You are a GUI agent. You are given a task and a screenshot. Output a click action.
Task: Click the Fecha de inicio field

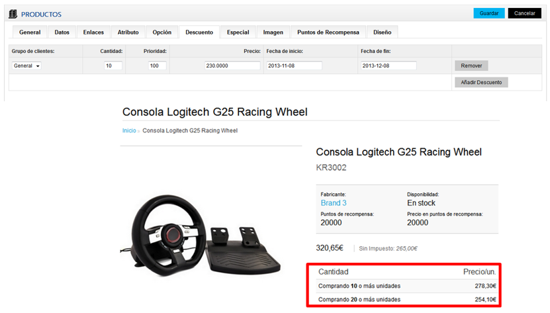point(295,66)
